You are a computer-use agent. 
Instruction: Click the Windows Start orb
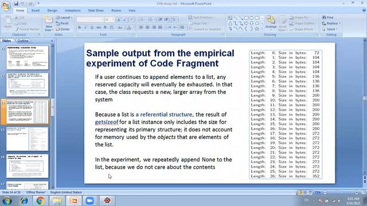click(x=7, y=201)
